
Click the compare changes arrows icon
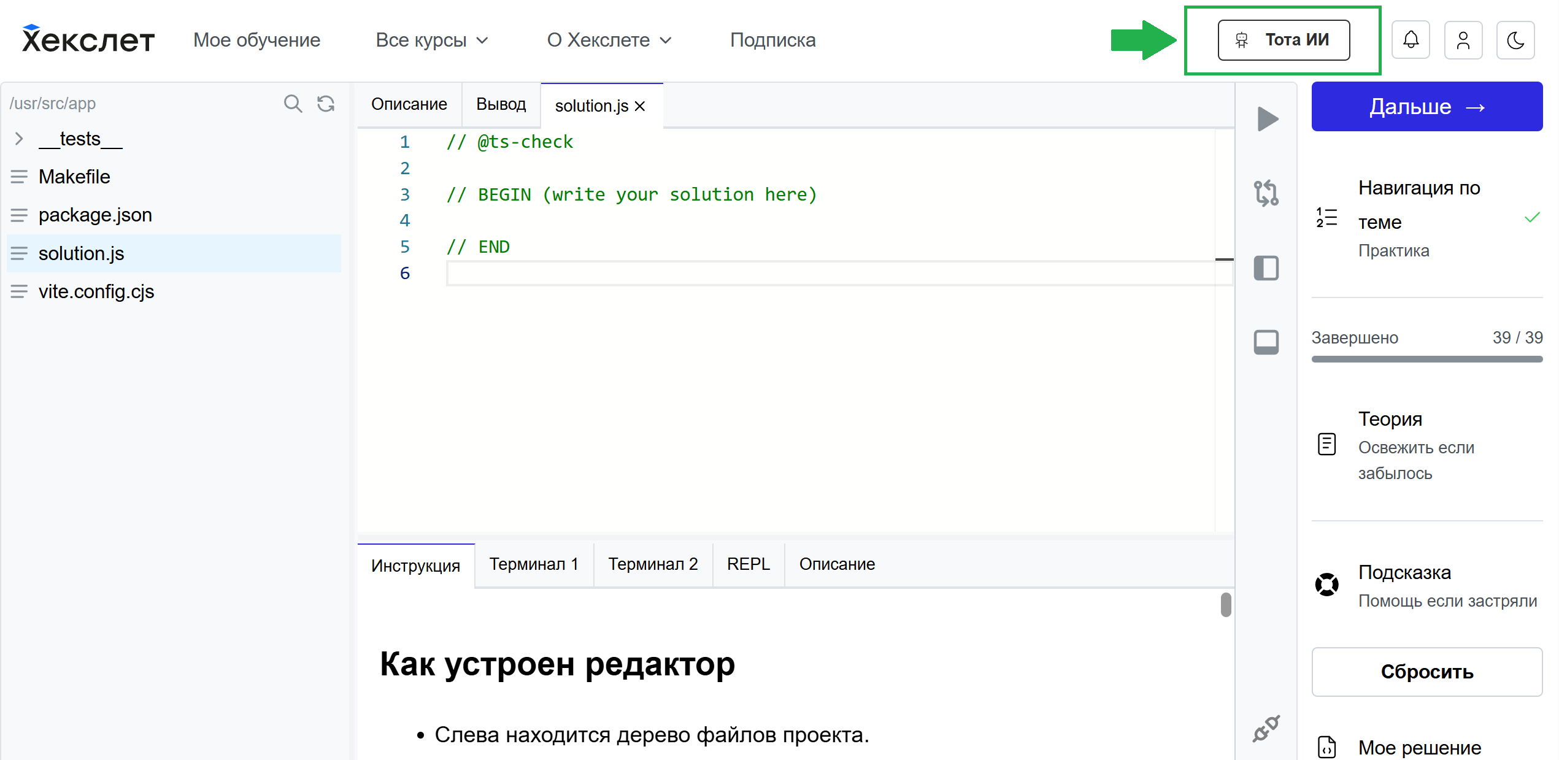(x=1266, y=193)
